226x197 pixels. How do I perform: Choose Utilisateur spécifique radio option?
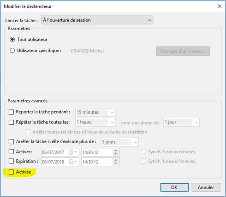pyautogui.click(x=12, y=51)
